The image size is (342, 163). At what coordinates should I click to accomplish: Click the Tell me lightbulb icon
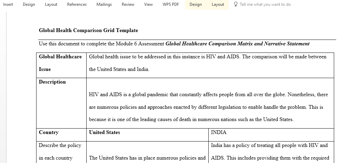[x=236, y=4]
